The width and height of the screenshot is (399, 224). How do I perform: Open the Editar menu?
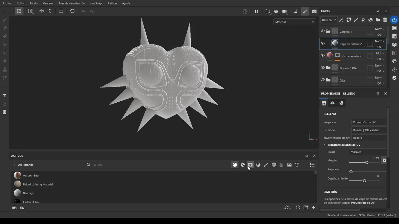(x=21, y=3)
